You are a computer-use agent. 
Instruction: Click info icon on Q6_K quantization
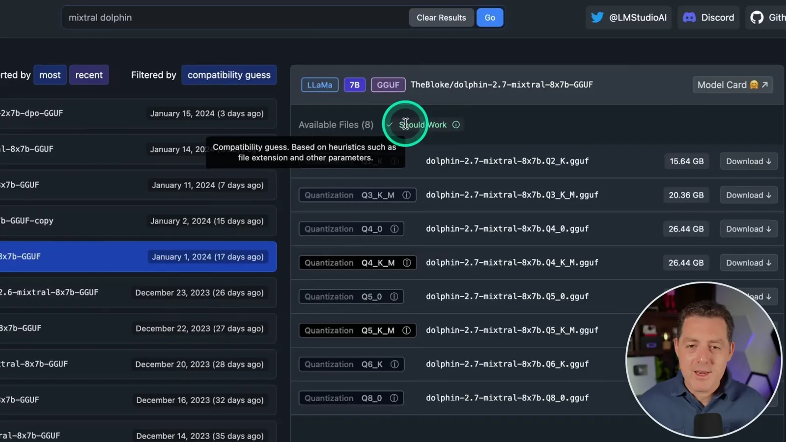394,364
